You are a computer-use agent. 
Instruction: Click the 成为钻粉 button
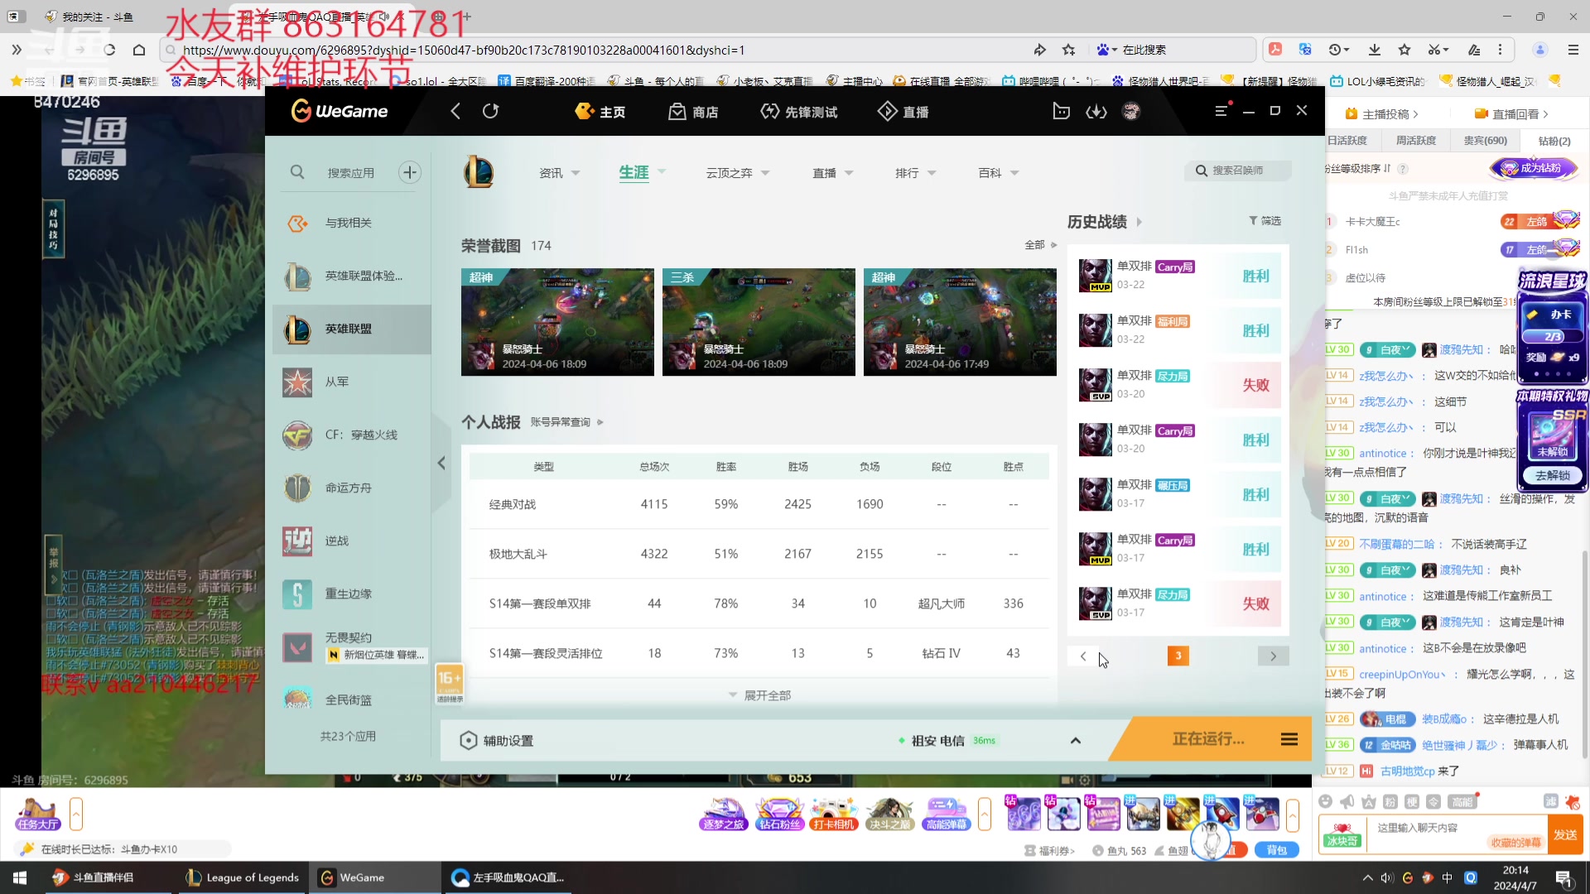click(x=1534, y=168)
